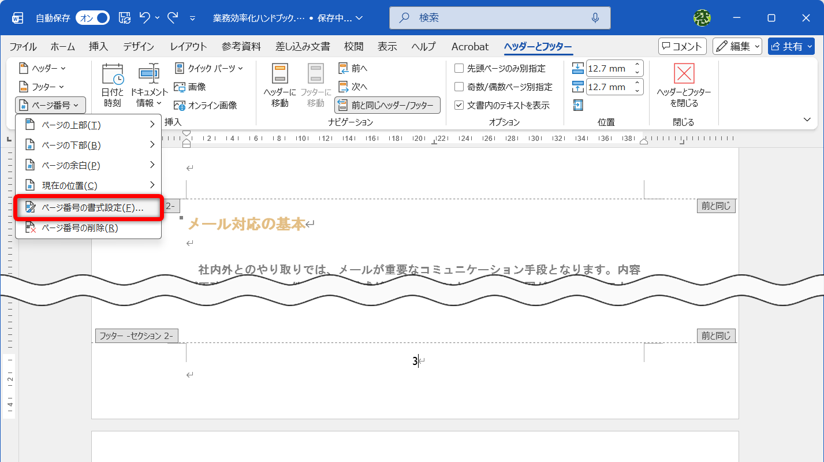Toggle the 自動保存 switch

click(x=92, y=18)
